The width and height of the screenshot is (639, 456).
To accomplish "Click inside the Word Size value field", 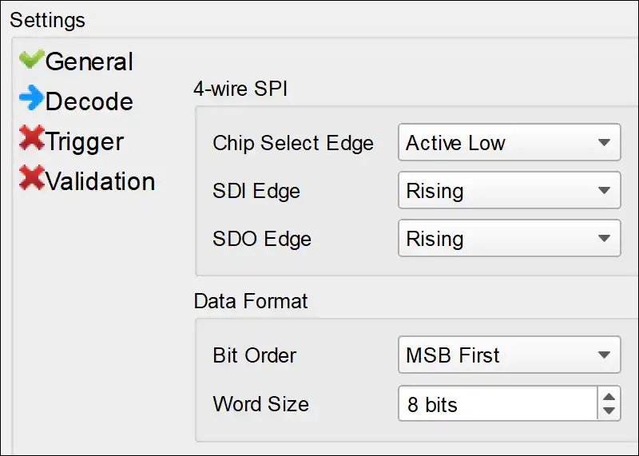I will click(x=497, y=404).
